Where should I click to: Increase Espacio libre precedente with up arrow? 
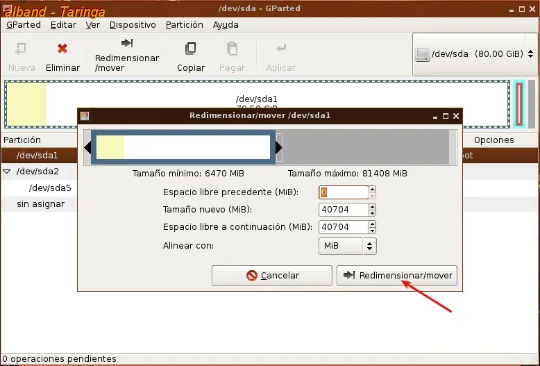click(372, 189)
